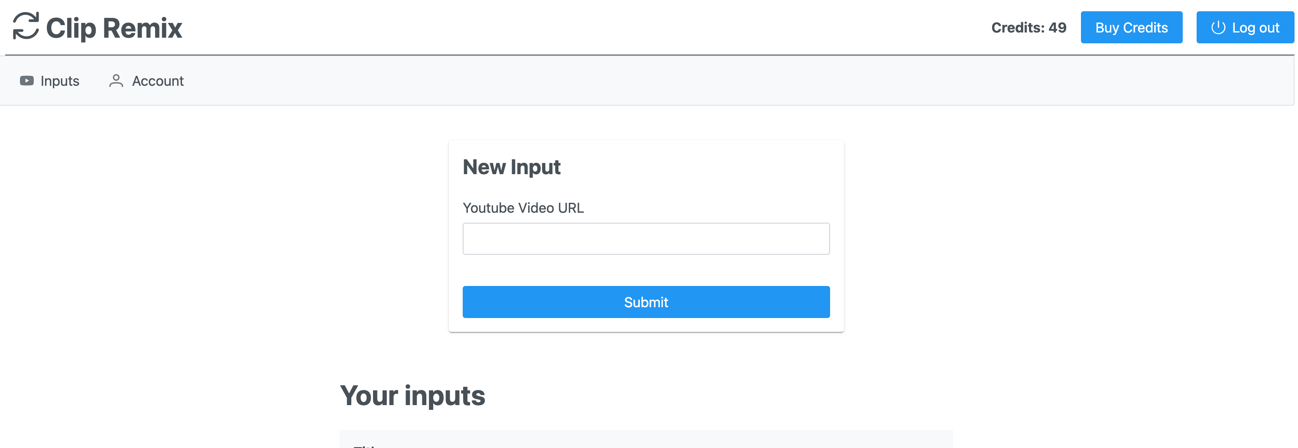
Task: Click the YouTube play icon beside Inputs
Action: coord(27,81)
